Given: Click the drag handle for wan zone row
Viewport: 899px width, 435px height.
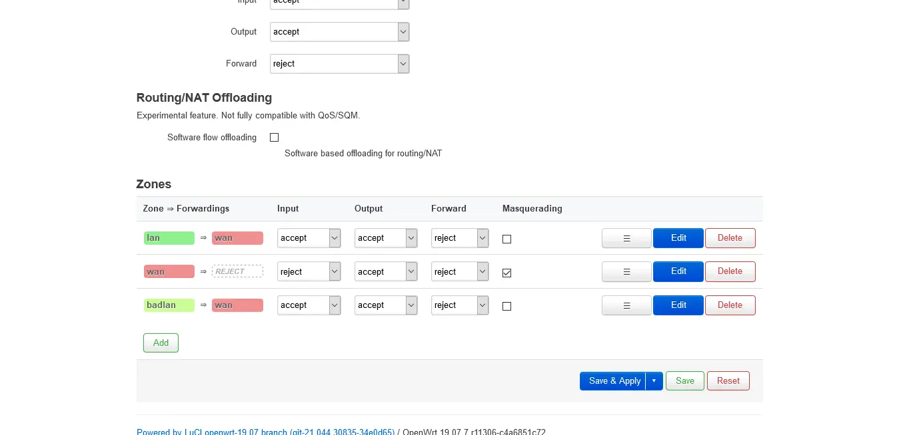Looking at the screenshot, I should [x=626, y=271].
